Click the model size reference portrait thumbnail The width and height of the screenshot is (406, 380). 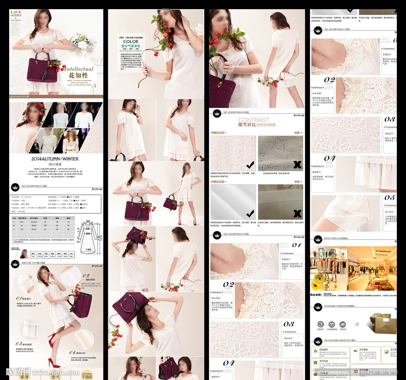(25, 254)
